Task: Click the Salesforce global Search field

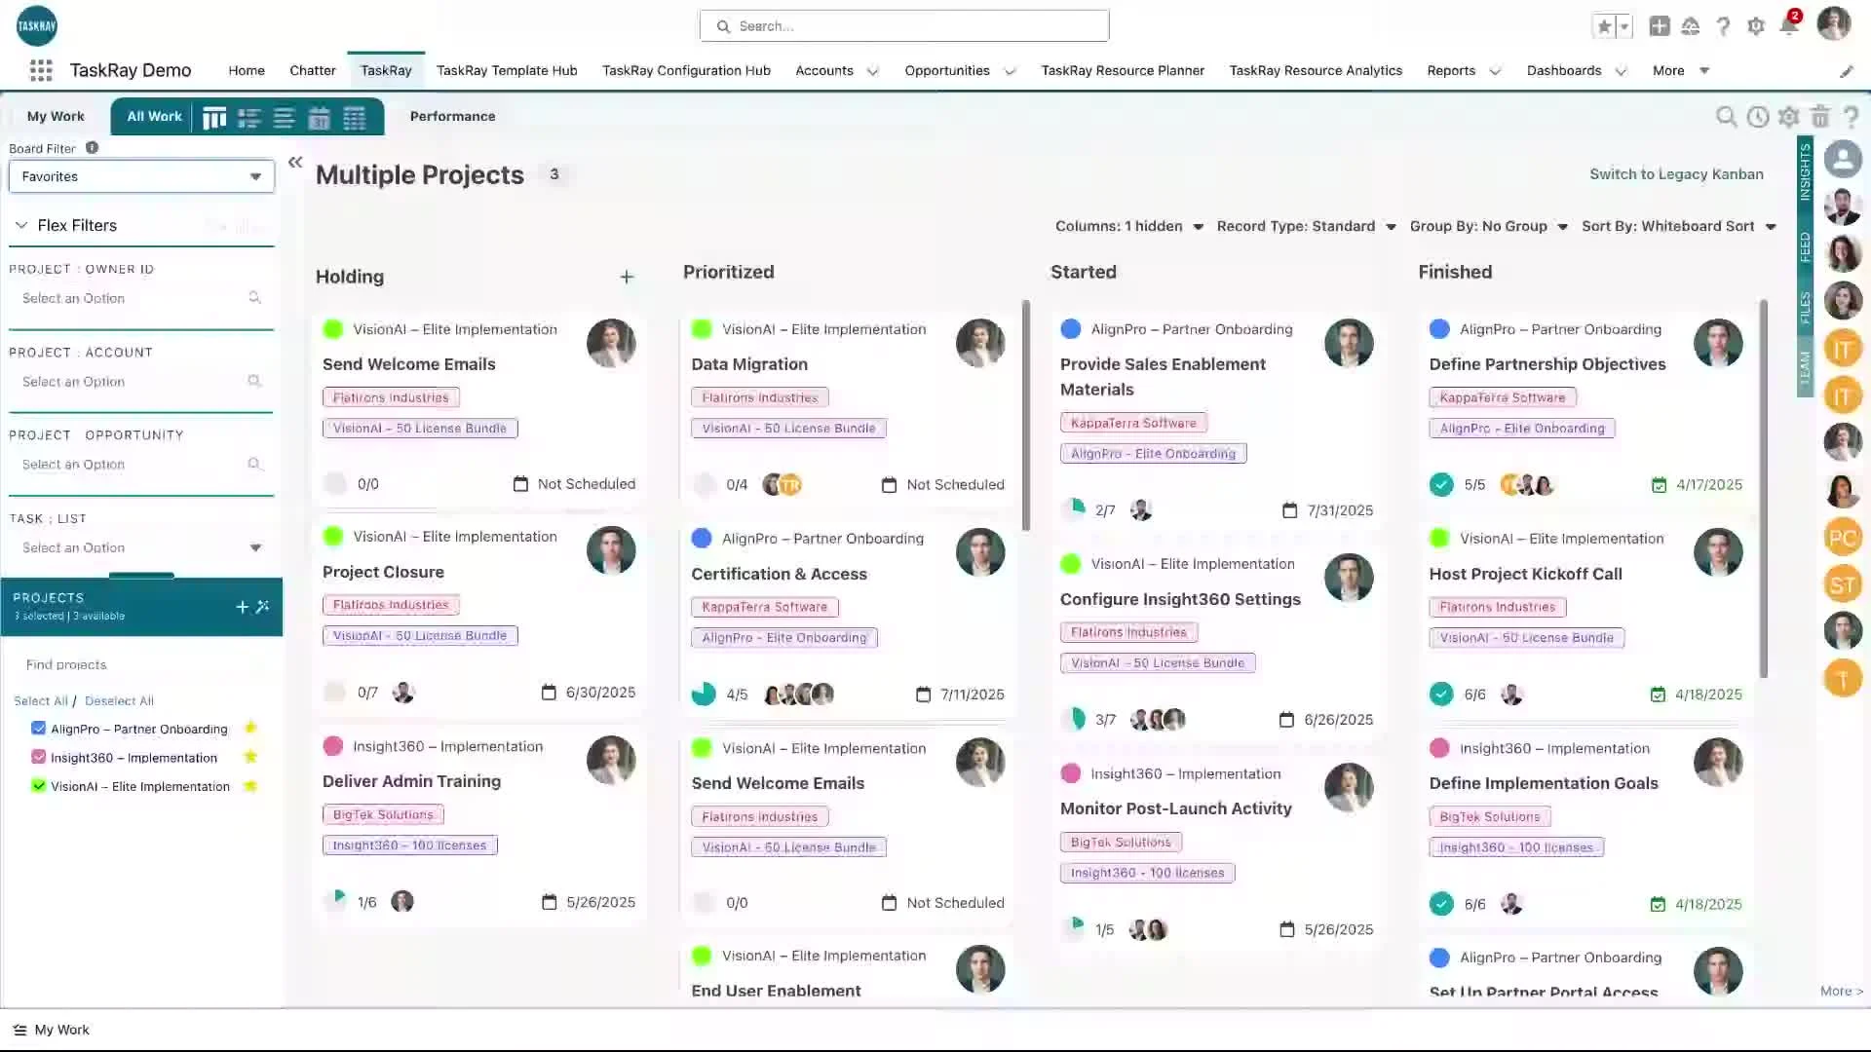Action: [904, 26]
